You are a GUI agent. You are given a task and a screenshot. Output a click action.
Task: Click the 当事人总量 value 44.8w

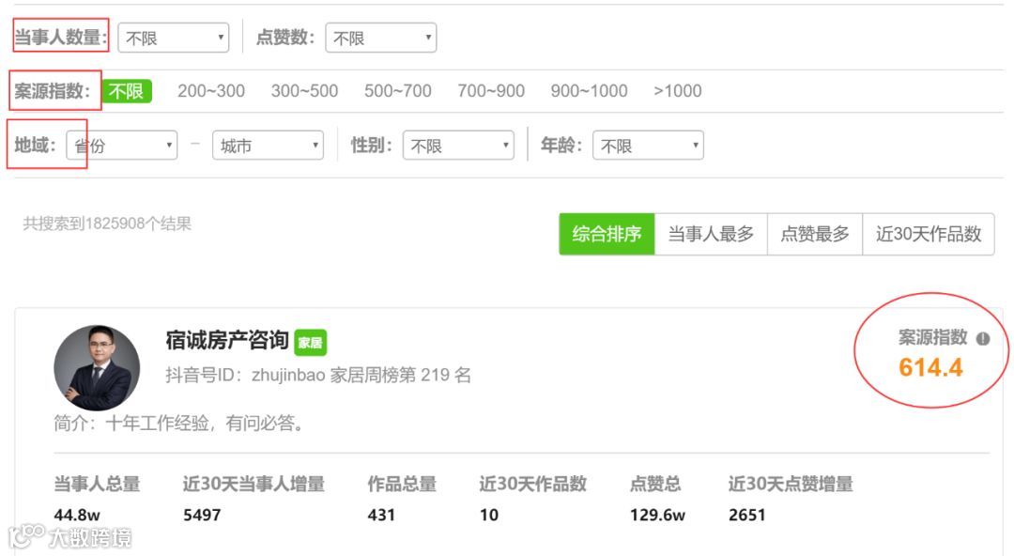tap(77, 516)
